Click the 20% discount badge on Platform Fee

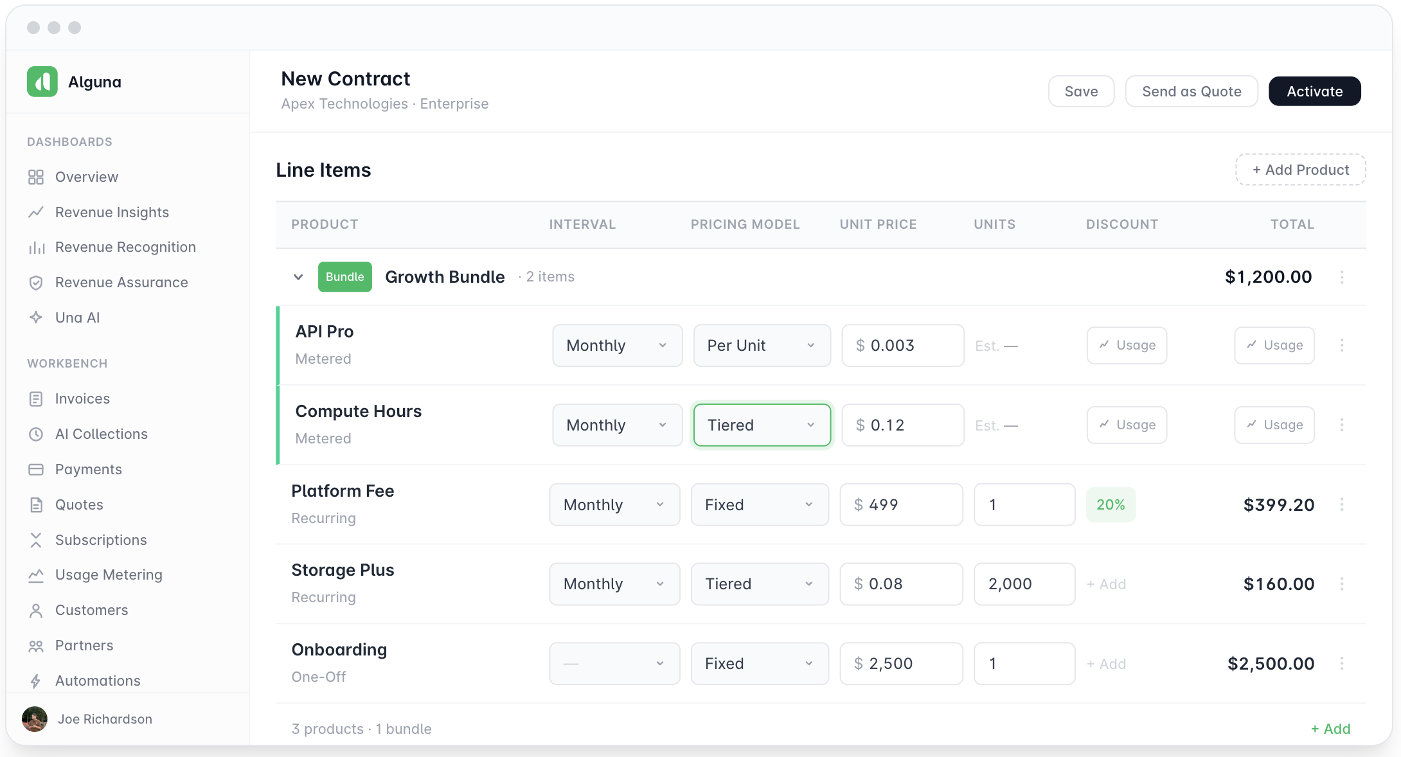click(x=1111, y=504)
